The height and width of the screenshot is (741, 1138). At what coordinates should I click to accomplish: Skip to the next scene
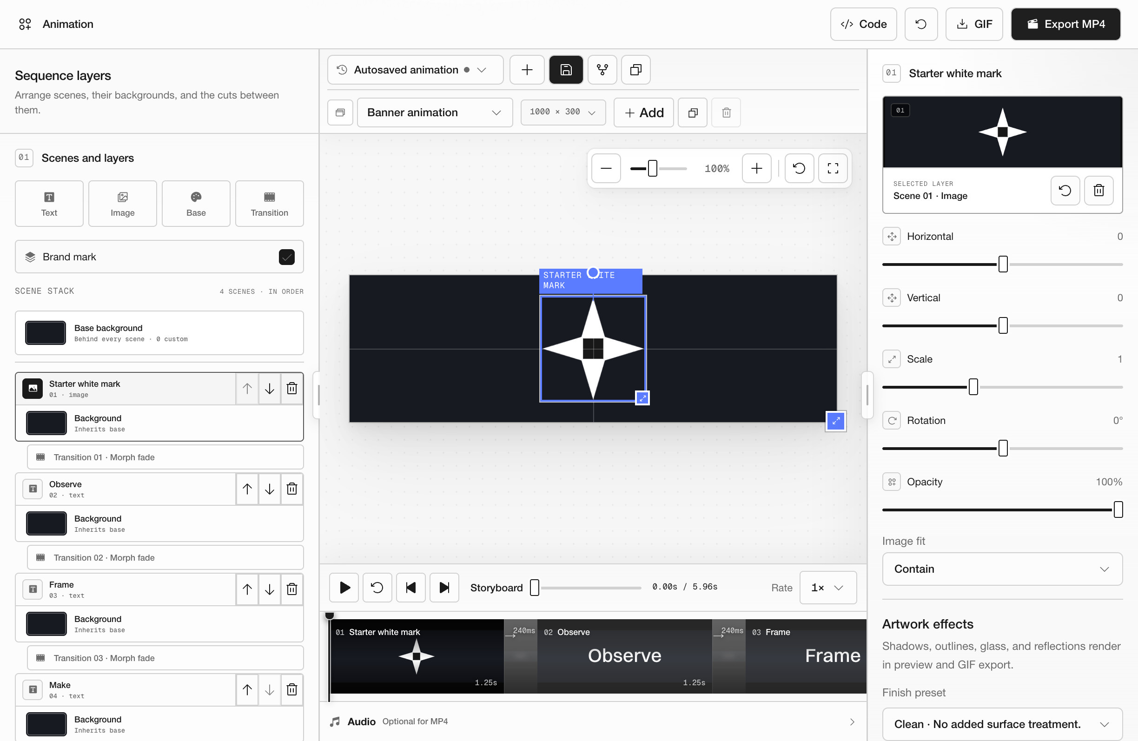[x=444, y=588]
